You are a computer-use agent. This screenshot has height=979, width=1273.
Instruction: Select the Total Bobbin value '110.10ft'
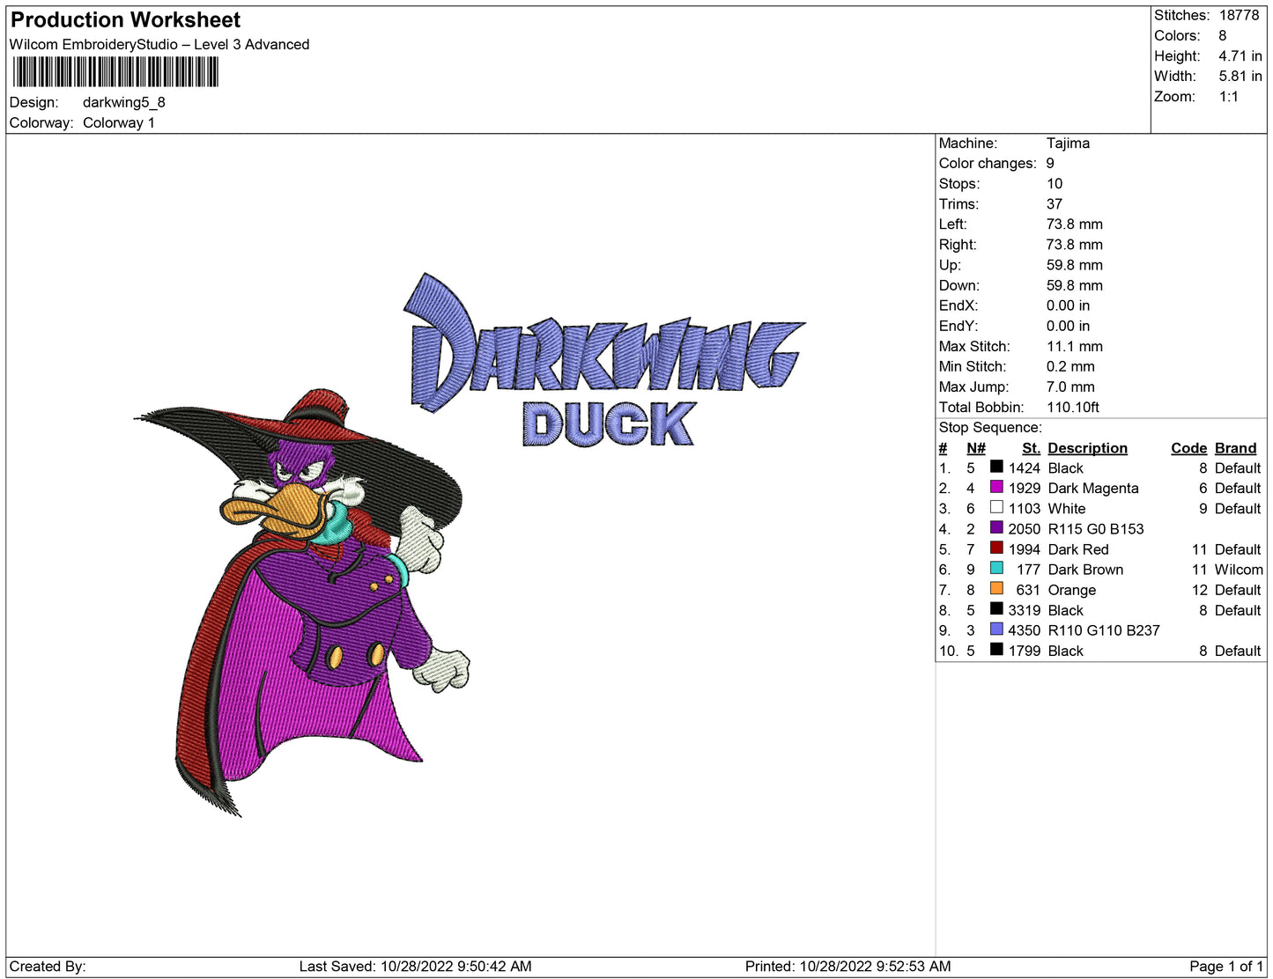[1073, 407]
